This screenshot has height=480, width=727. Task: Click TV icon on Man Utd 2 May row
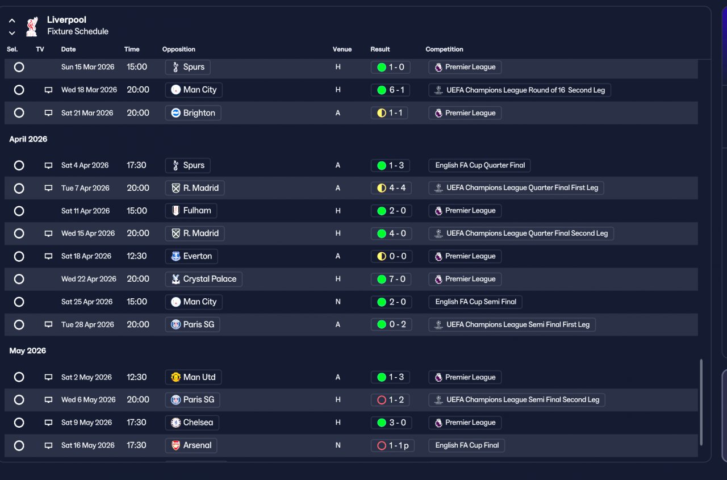48,377
